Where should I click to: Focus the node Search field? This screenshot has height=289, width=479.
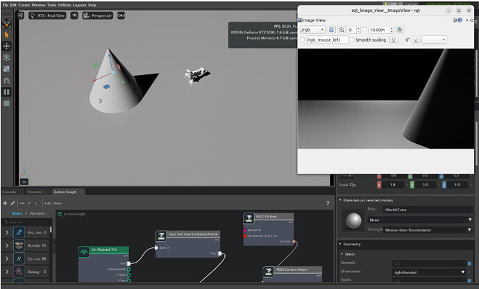click(x=27, y=222)
